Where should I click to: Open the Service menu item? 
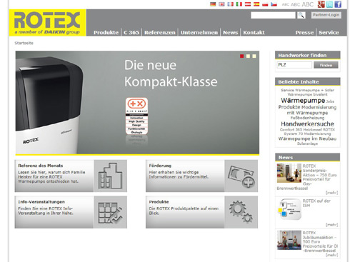click(x=329, y=32)
